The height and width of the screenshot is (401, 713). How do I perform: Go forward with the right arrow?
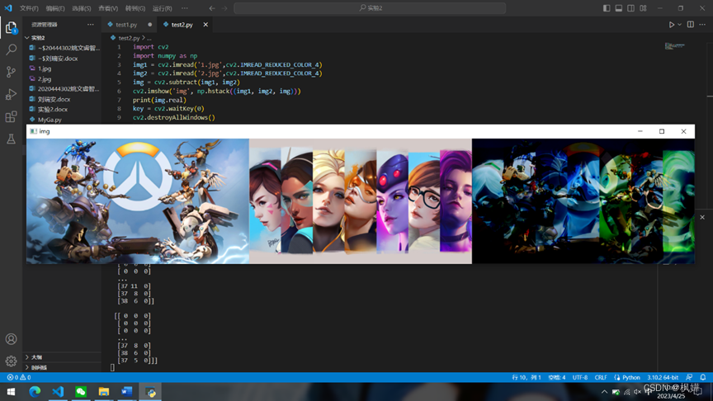click(x=224, y=8)
